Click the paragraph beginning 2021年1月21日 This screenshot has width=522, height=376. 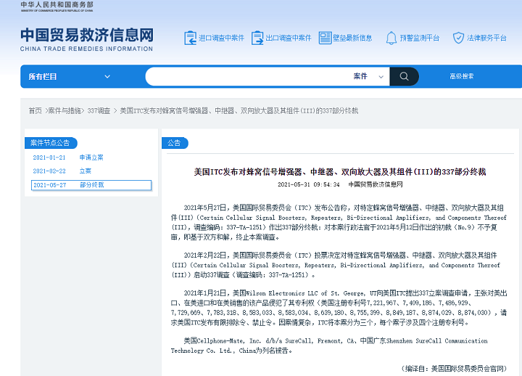(x=339, y=308)
